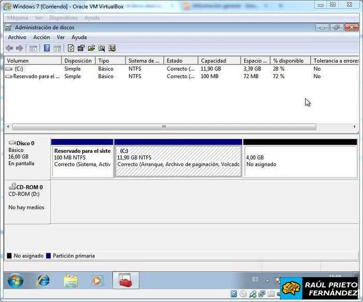Click the red toolbox taskbar button
363x302 pixels.
[x=125, y=280]
